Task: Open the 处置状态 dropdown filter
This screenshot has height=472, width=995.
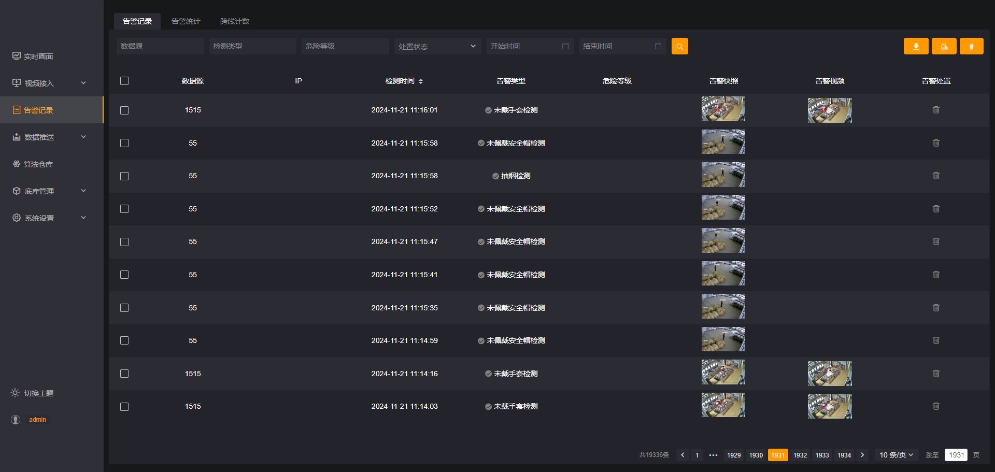Action: [x=437, y=46]
